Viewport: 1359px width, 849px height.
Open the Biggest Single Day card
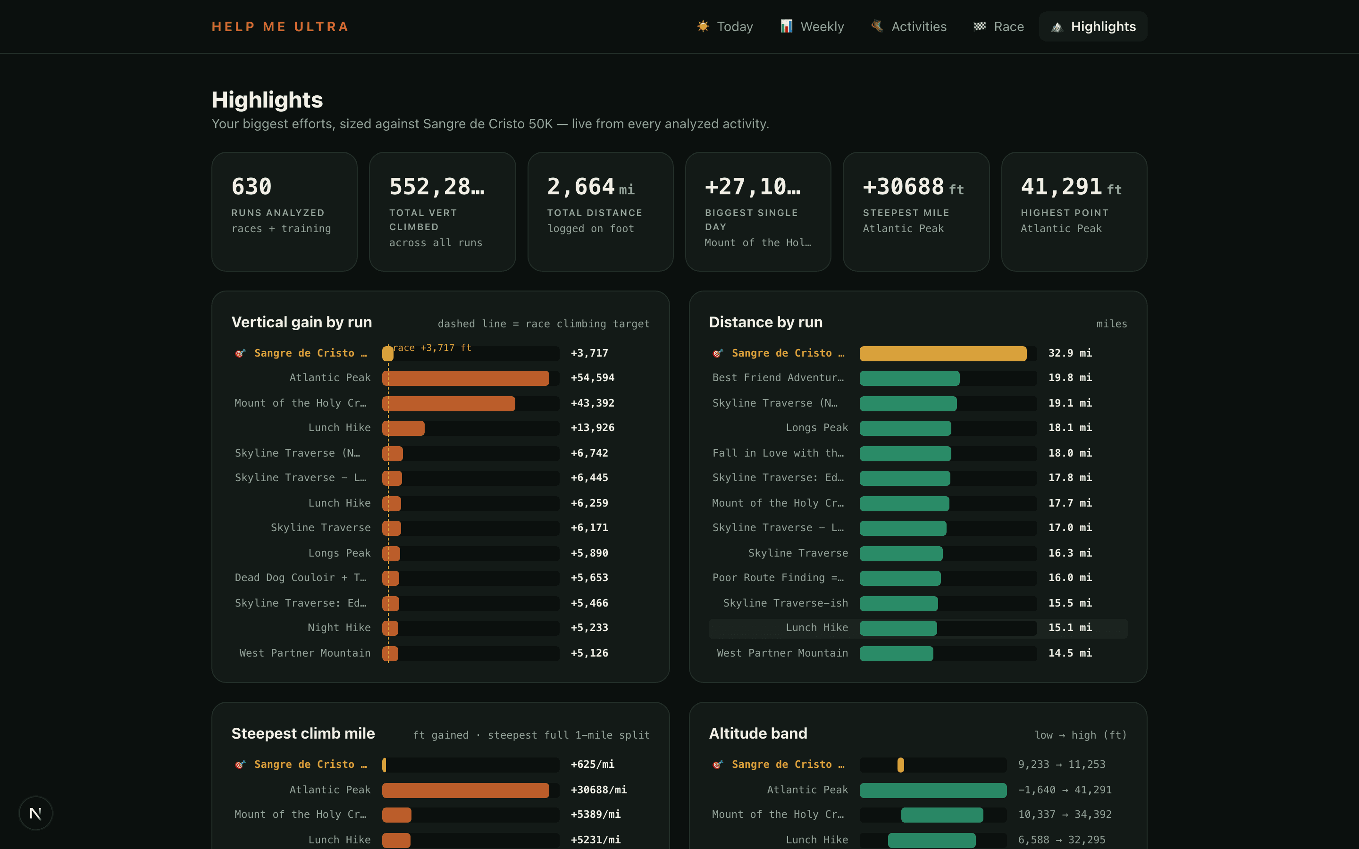(x=758, y=212)
